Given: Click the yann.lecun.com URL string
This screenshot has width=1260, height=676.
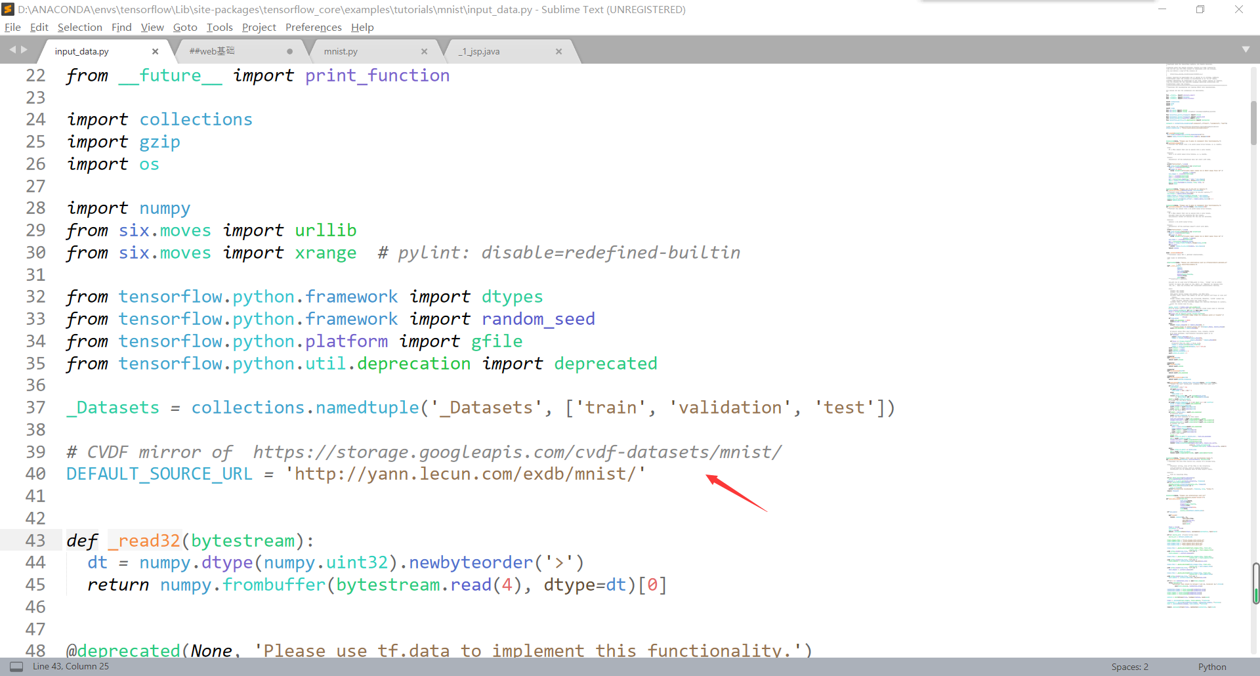Looking at the screenshot, I should (x=465, y=474).
